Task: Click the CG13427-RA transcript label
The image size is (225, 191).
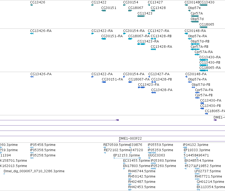Action: (158, 31)
